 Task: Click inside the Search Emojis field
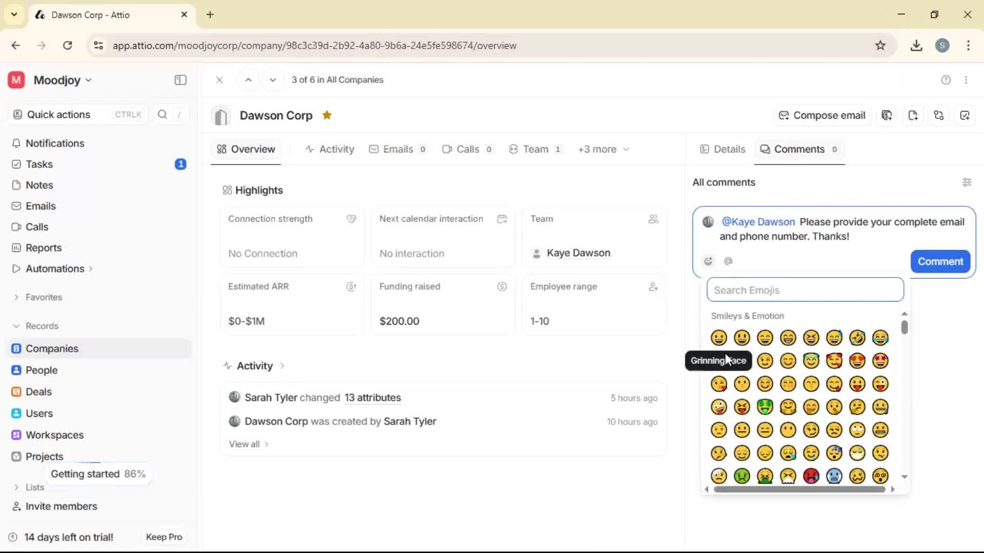pyautogui.click(x=805, y=290)
